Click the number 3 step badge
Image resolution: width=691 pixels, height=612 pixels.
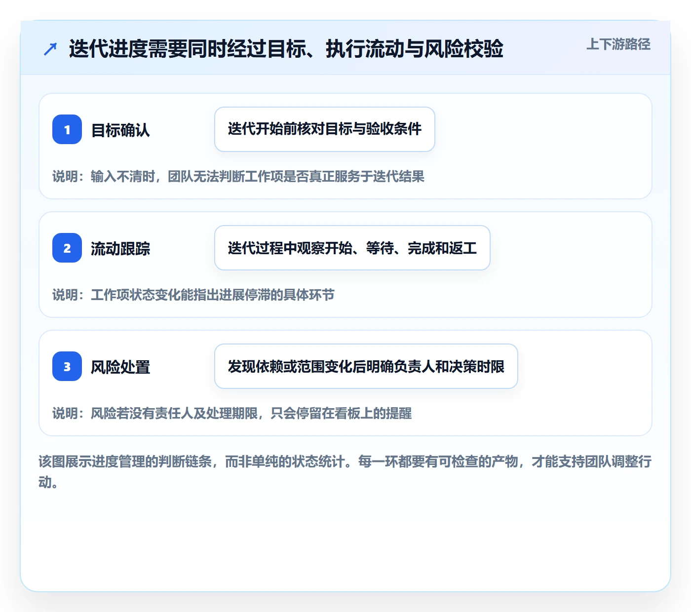point(67,366)
